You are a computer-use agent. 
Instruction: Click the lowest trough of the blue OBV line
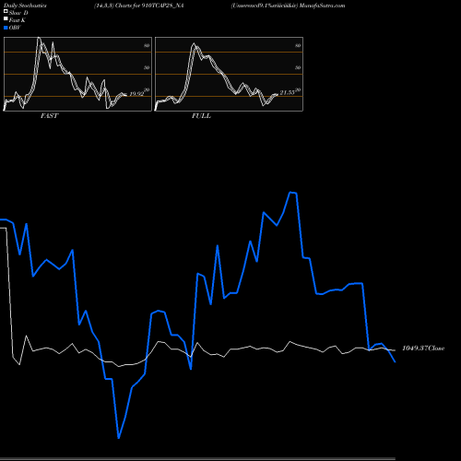119,438
